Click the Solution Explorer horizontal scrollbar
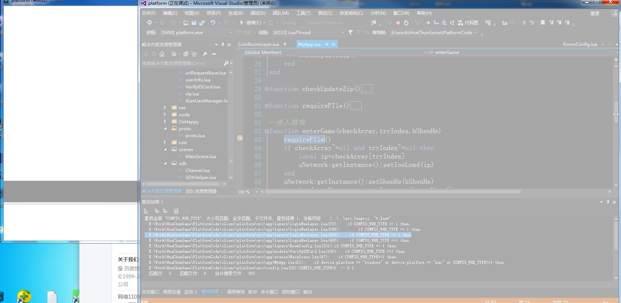Image resolution: width=621 pixels, height=303 pixels. click(184, 184)
